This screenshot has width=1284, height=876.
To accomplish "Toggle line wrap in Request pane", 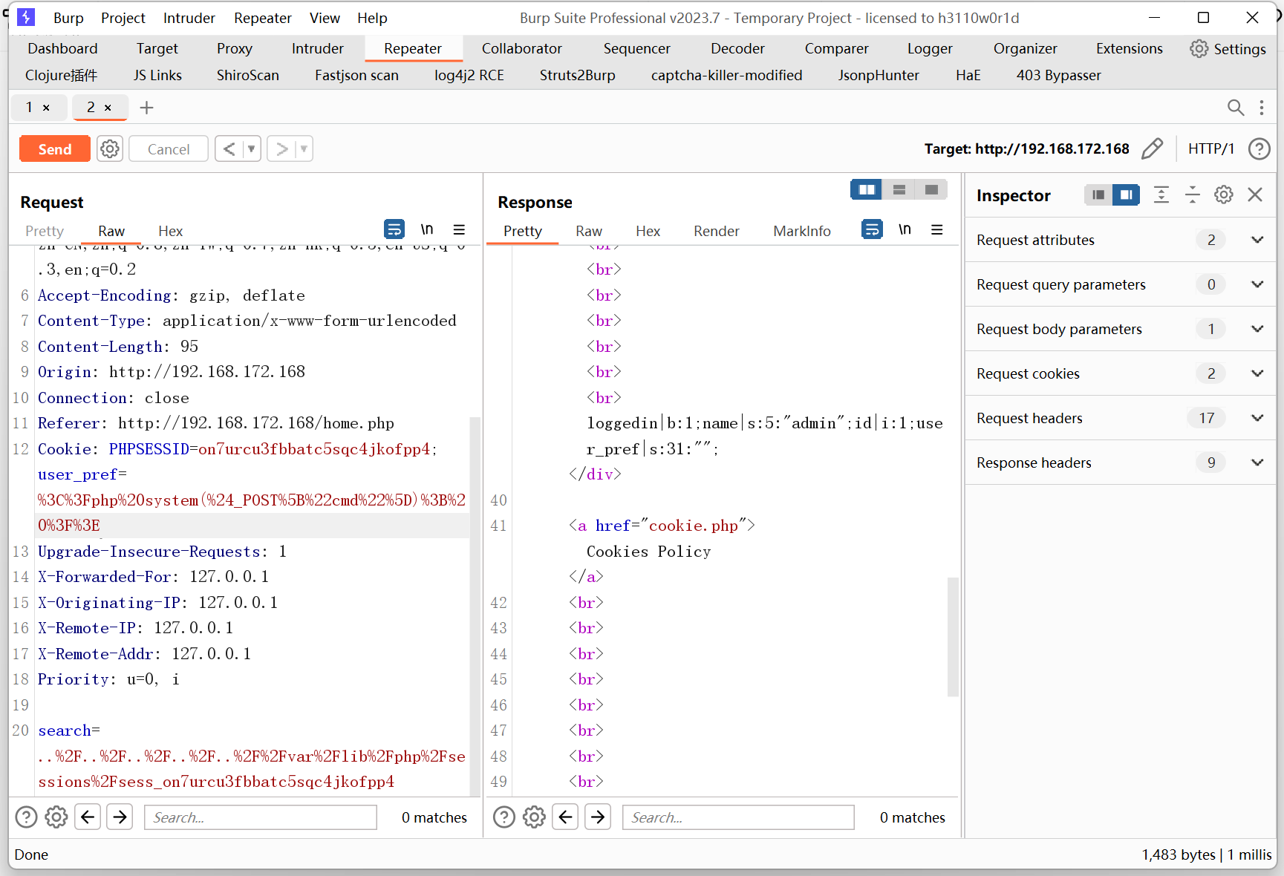I will pos(394,229).
